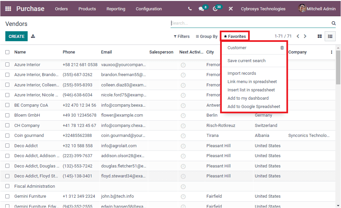The image size is (341, 208).
Task: Open the Reporting menu
Action: [116, 9]
